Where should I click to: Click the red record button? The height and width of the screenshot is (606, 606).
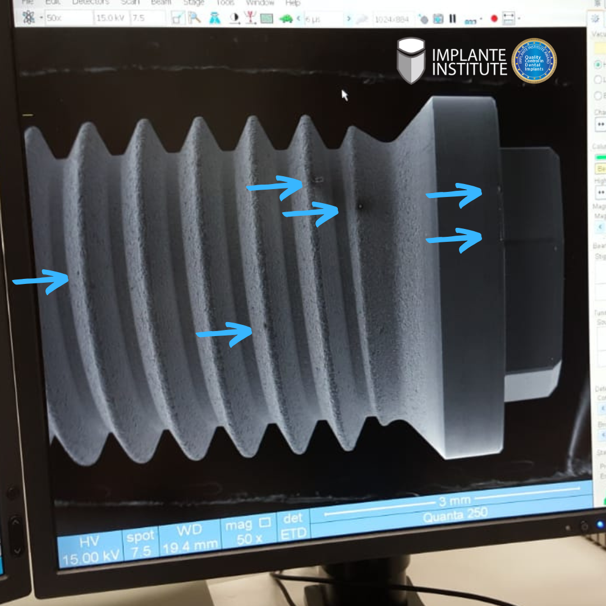point(494,19)
